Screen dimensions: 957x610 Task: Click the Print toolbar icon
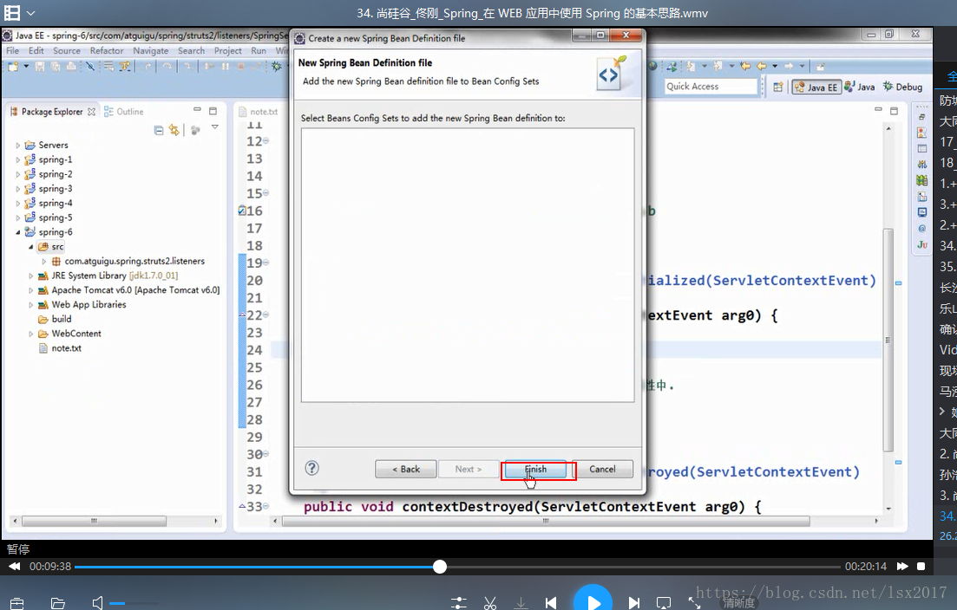pos(71,66)
